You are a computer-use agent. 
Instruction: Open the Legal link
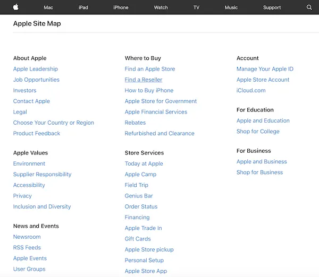click(20, 112)
